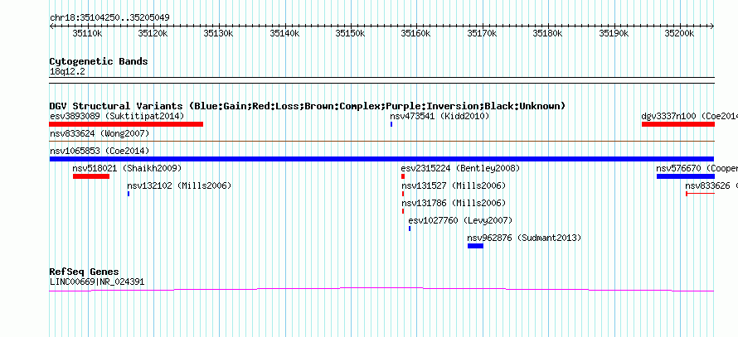Click the nsv576670 blue bar
The height and width of the screenshot is (337, 738).
click(686, 176)
